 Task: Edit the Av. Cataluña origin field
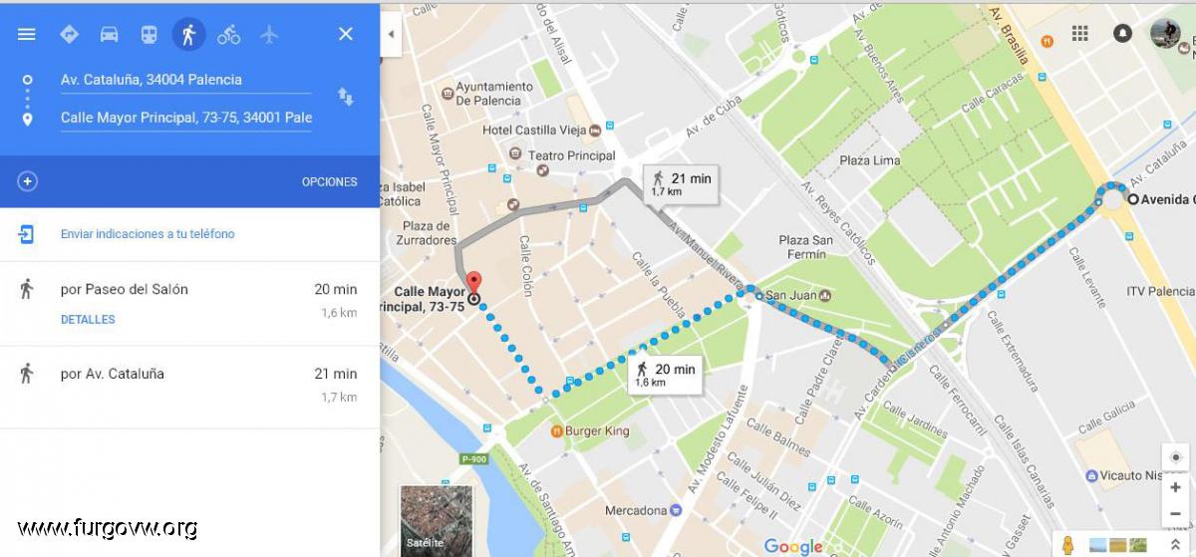pos(185,80)
